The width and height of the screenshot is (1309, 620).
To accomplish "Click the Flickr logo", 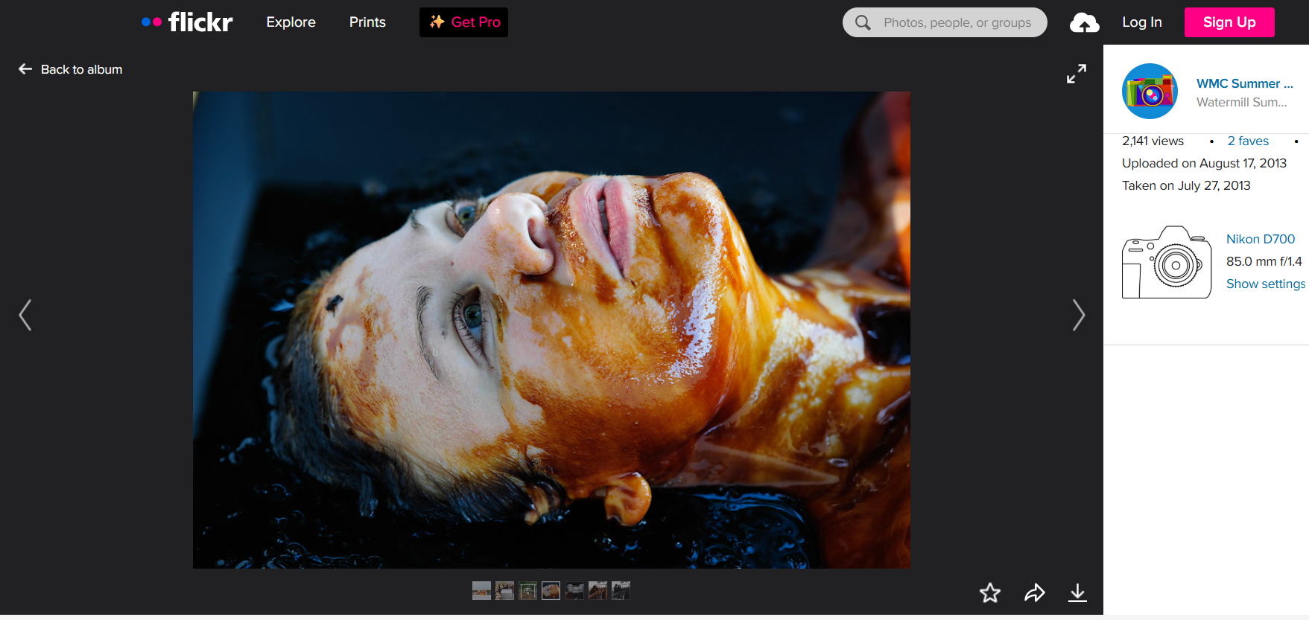I will pos(188,22).
